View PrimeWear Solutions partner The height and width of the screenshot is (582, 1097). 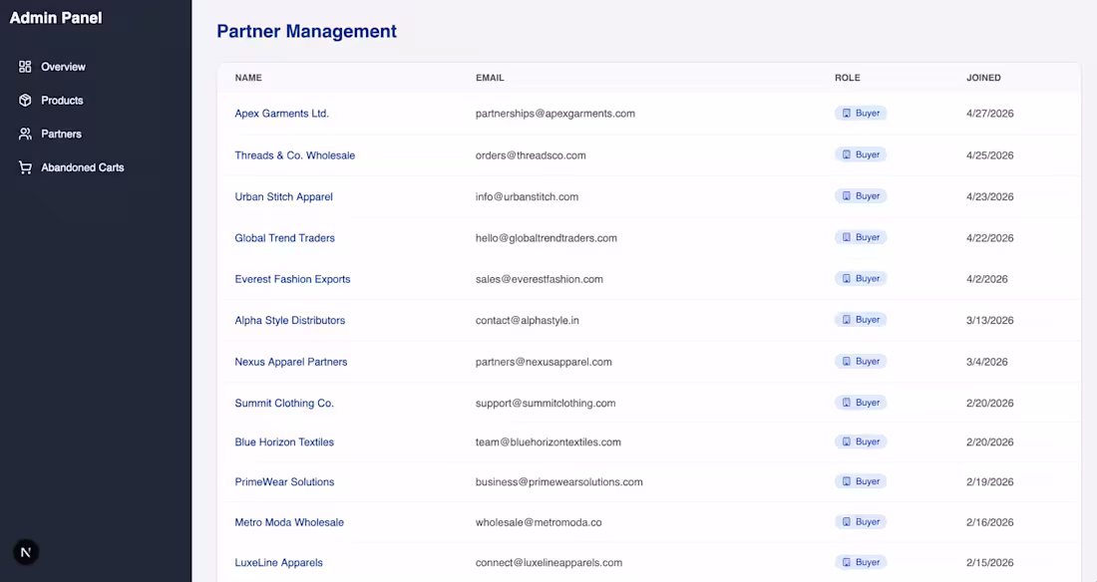point(285,482)
